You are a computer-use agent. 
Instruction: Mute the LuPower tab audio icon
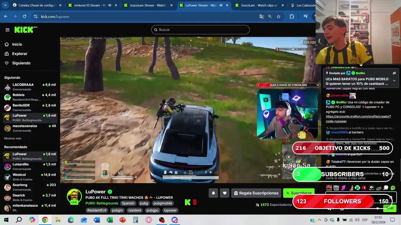click(x=221, y=5)
